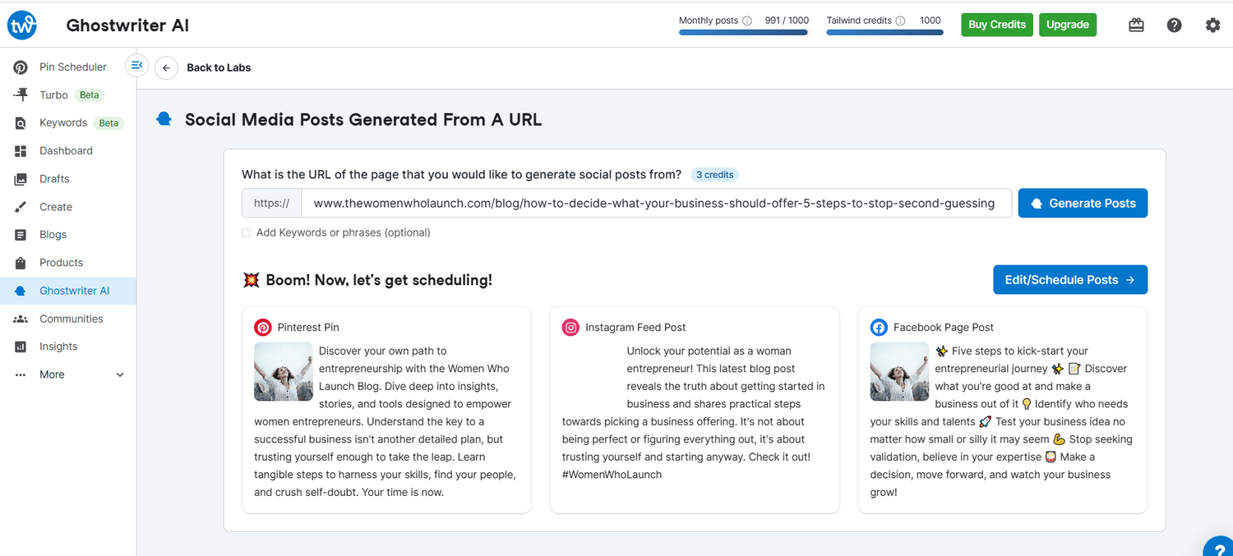
Task: Go to Communities in the sidebar
Action: pos(71,319)
